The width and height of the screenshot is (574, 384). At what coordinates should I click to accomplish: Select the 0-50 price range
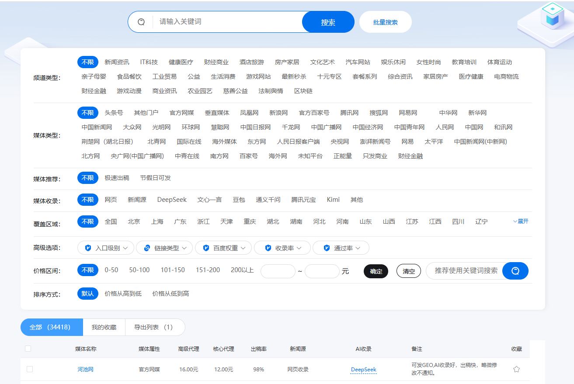click(x=111, y=270)
